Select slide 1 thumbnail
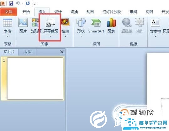Image resolution: width=169 pixels, height=131 pixels. [35, 79]
